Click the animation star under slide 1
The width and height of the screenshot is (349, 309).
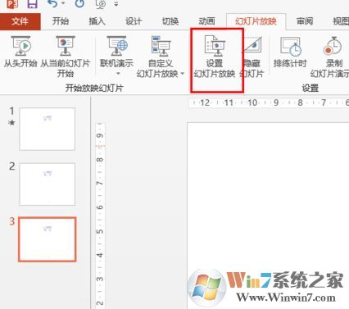(11, 123)
